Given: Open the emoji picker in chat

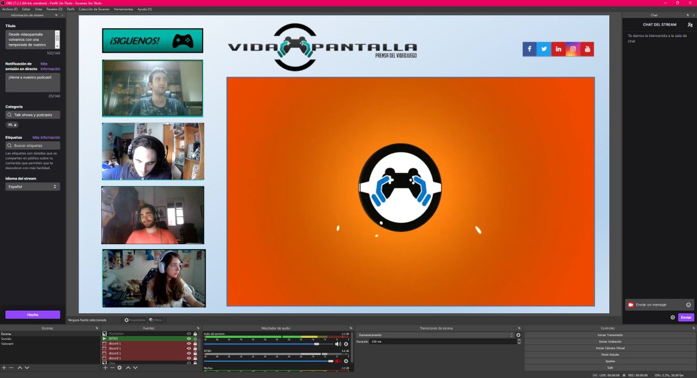Looking at the screenshot, I should (688, 305).
